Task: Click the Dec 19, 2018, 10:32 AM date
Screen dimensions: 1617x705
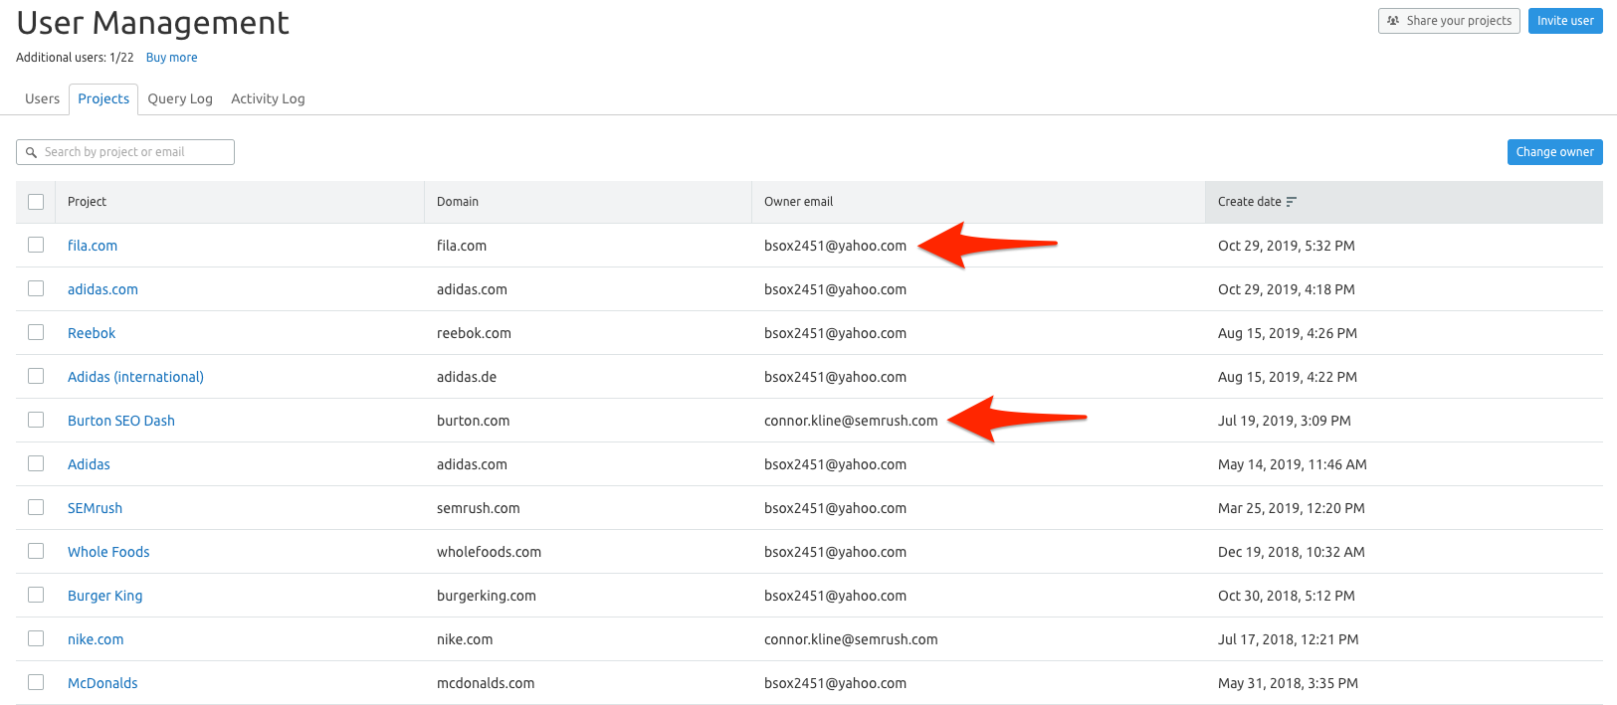Action: [x=1291, y=552]
